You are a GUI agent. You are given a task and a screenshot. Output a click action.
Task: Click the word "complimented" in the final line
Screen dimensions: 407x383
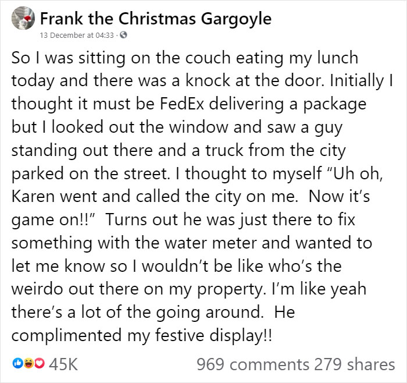point(67,335)
